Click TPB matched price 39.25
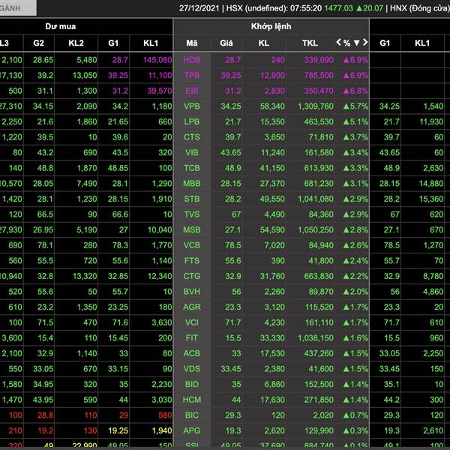The image size is (450, 450). pyautogui.click(x=231, y=75)
